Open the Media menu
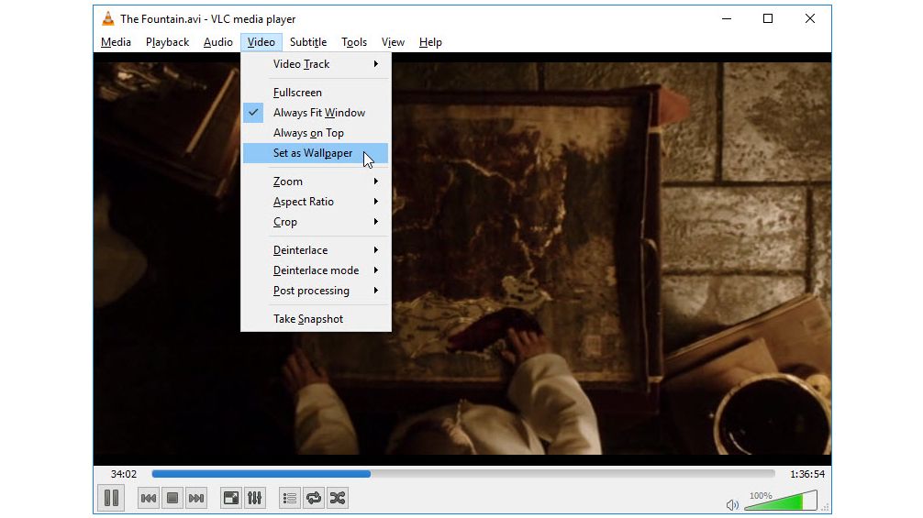This screenshot has height=518, width=923. tap(116, 42)
